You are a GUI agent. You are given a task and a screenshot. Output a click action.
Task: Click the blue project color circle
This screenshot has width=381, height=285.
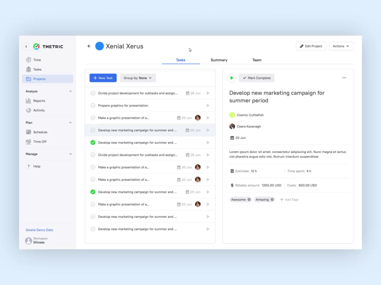[99, 46]
